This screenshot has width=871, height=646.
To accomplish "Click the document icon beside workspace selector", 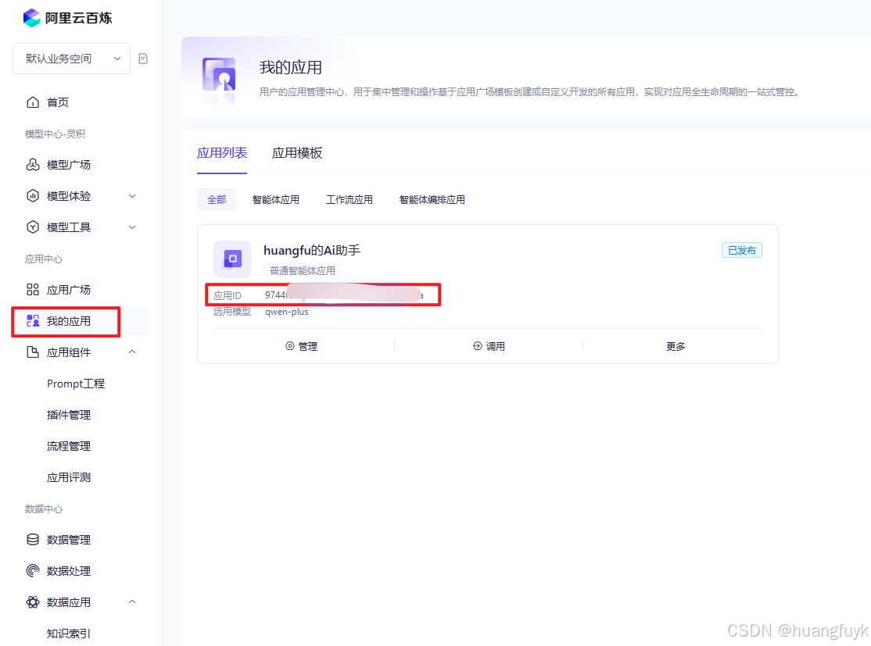I will [143, 59].
